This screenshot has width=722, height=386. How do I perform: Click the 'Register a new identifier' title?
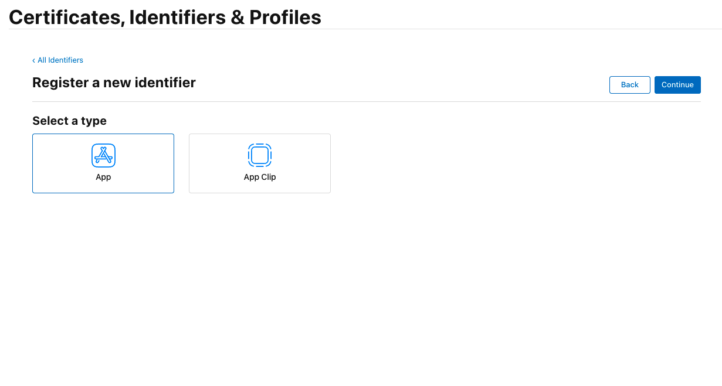114,83
